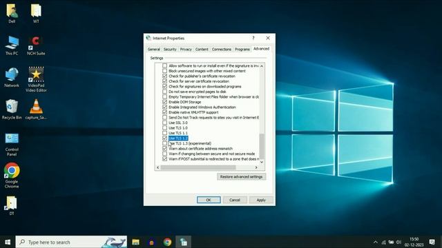This screenshot has height=248, width=442.
Task: Enable Use TLS 1.1 checkbox
Action: coord(164,133)
